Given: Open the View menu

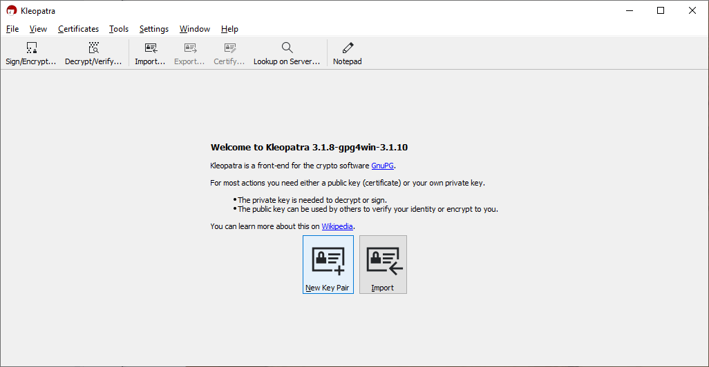Looking at the screenshot, I should coord(38,29).
